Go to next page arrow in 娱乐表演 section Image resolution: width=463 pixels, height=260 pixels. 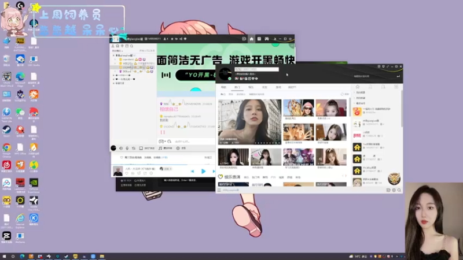tap(346, 176)
